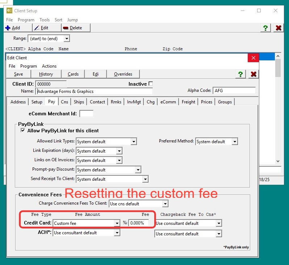
Task: Expand Send Receipt To Client dropdown
Action: click(x=145, y=179)
